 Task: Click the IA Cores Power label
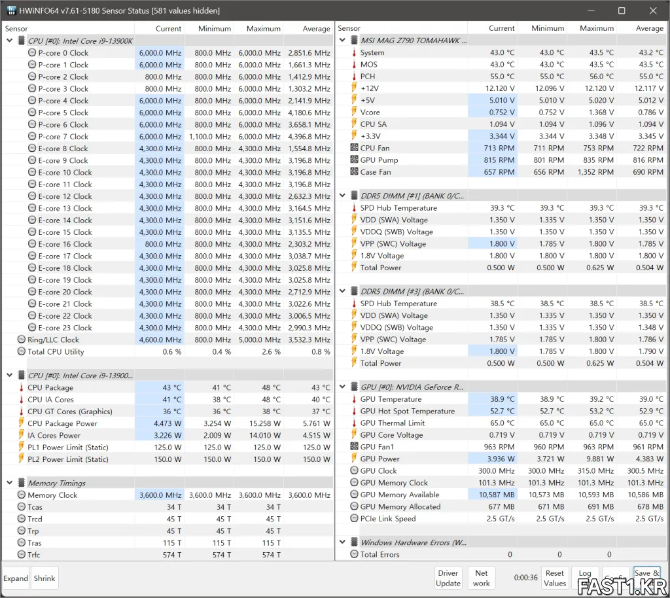point(54,435)
